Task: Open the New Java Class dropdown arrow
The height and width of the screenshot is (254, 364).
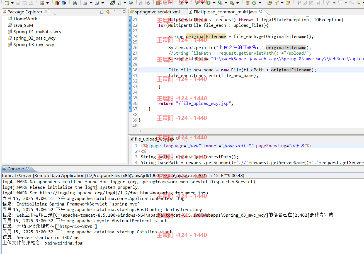Action: click(260, 3)
